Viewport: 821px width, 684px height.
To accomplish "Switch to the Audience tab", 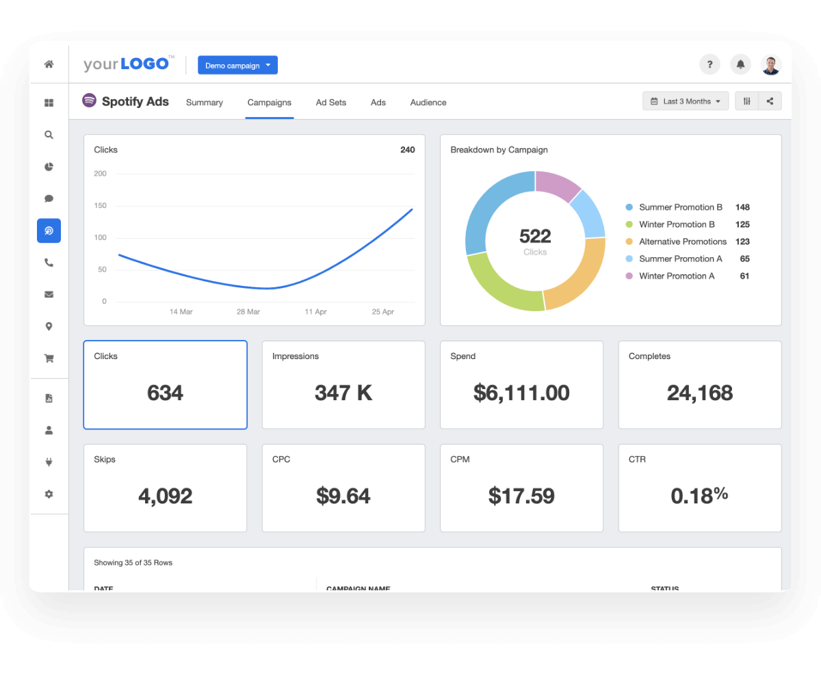I will 428,103.
